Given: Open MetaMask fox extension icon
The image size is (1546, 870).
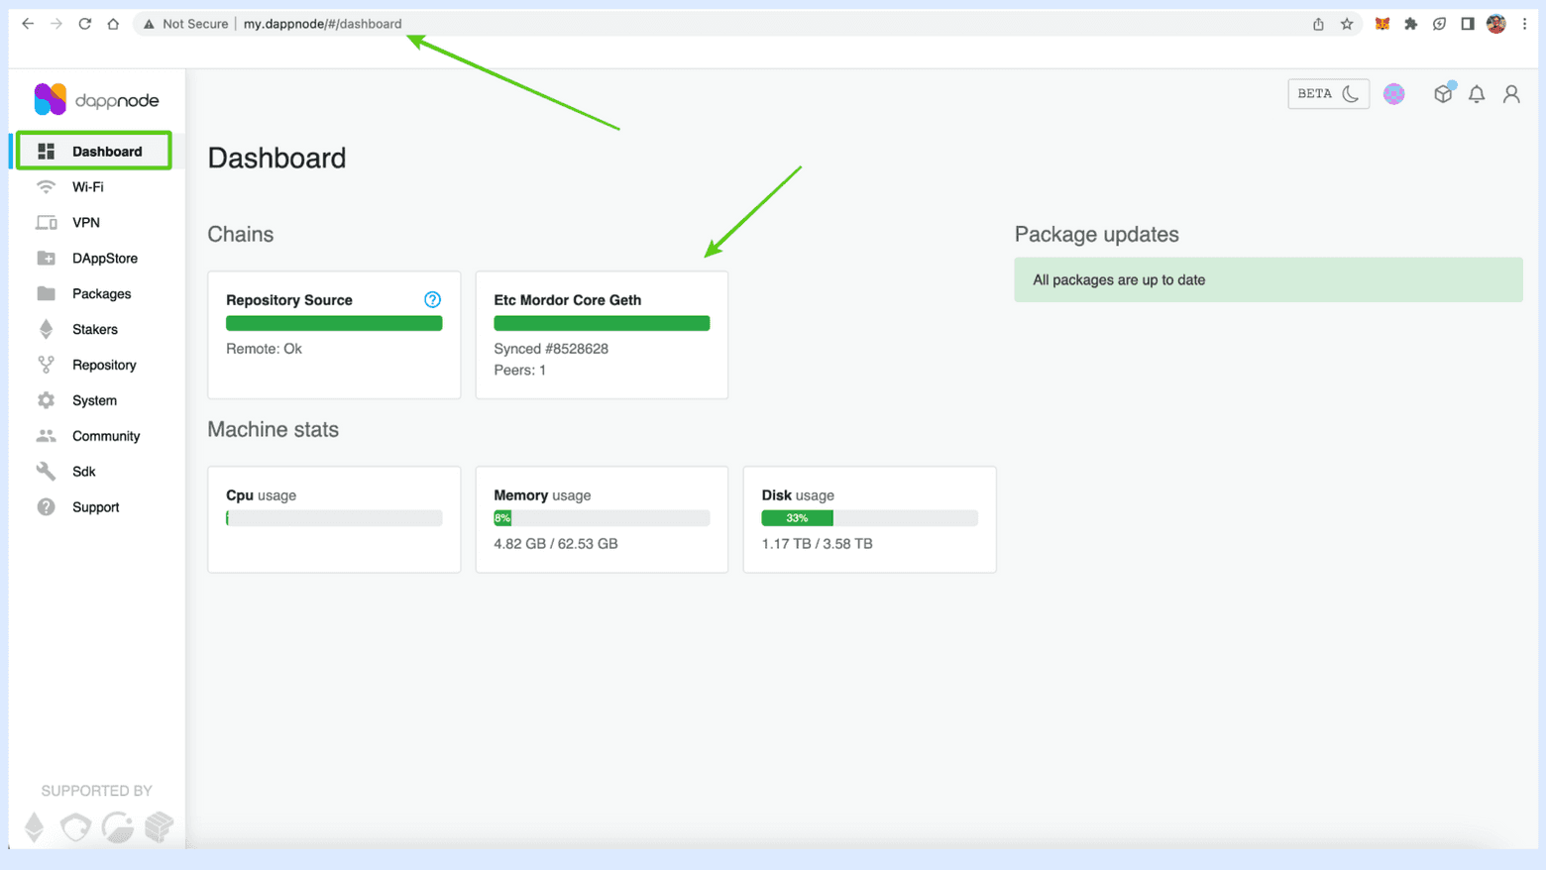Looking at the screenshot, I should pyautogui.click(x=1381, y=24).
